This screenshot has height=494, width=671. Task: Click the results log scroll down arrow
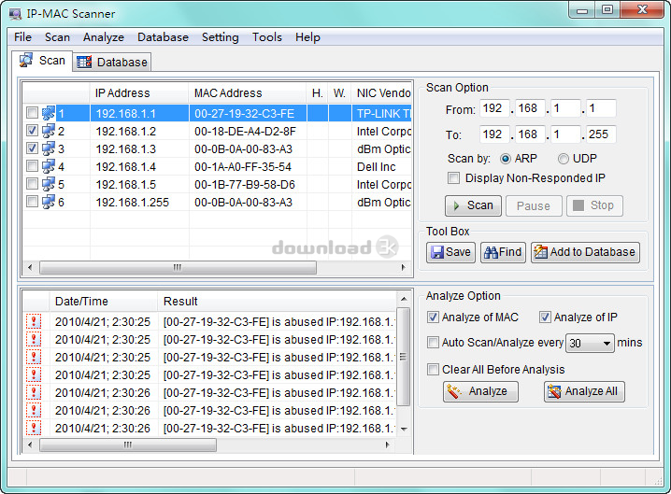[404, 429]
